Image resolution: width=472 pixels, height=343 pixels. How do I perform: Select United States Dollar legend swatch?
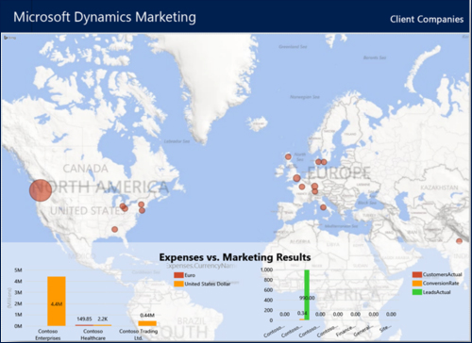[178, 284]
